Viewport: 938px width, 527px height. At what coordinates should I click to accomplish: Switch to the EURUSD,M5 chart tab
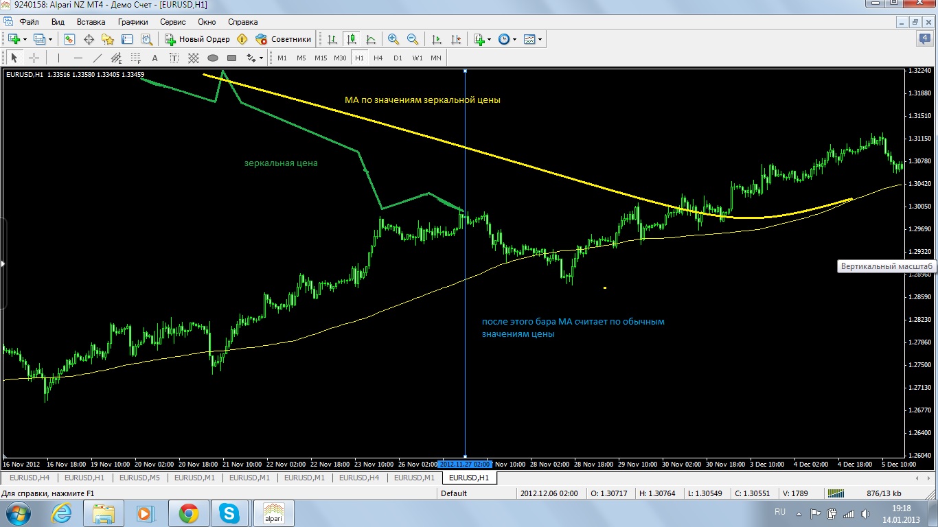pos(139,478)
